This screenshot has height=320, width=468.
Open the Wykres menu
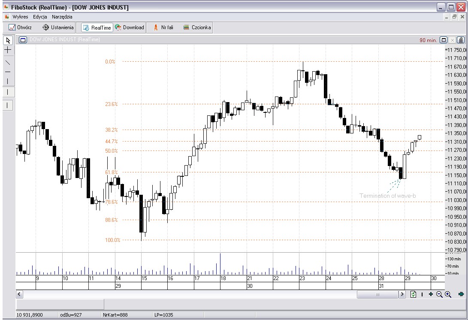coord(20,17)
